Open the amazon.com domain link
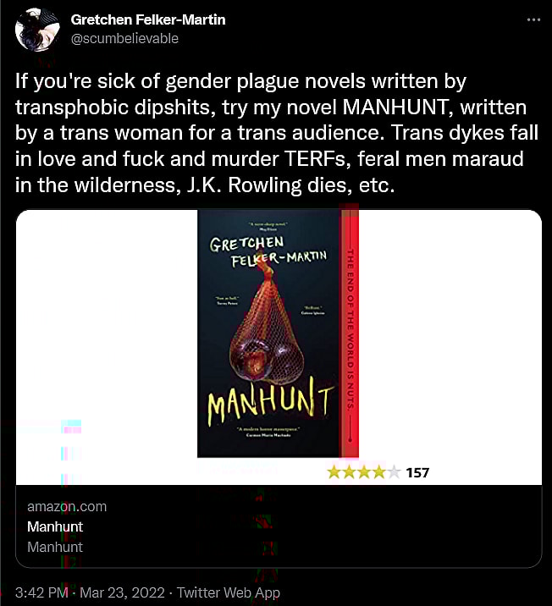This screenshot has width=552, height=606. coord(67,506)
